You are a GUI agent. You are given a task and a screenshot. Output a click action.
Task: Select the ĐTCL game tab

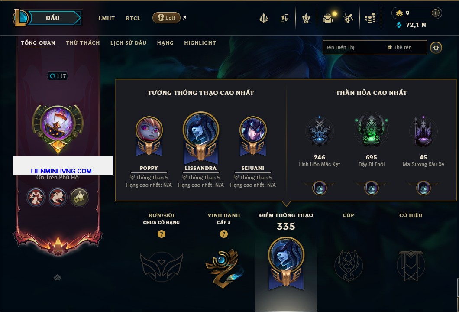(x=133, y=18)
